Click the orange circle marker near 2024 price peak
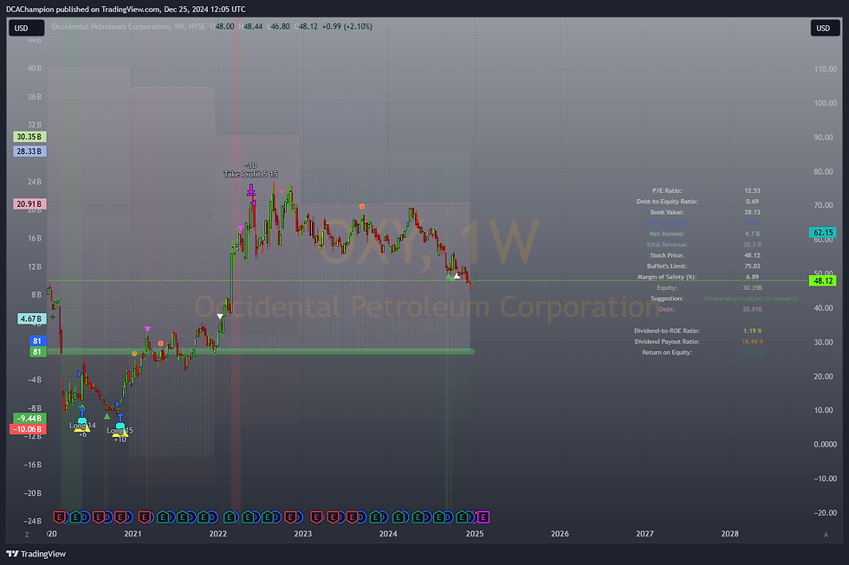The height and width of the screenshot is (565, 849). 362,207
